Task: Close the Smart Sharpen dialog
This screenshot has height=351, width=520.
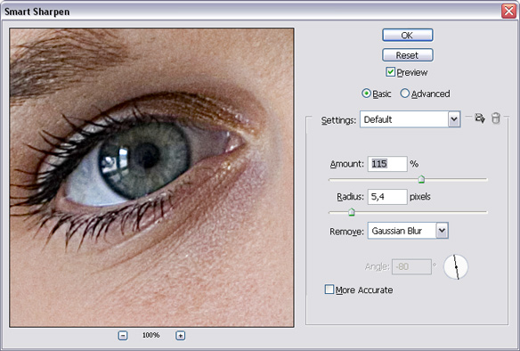Action: (508, 11)
